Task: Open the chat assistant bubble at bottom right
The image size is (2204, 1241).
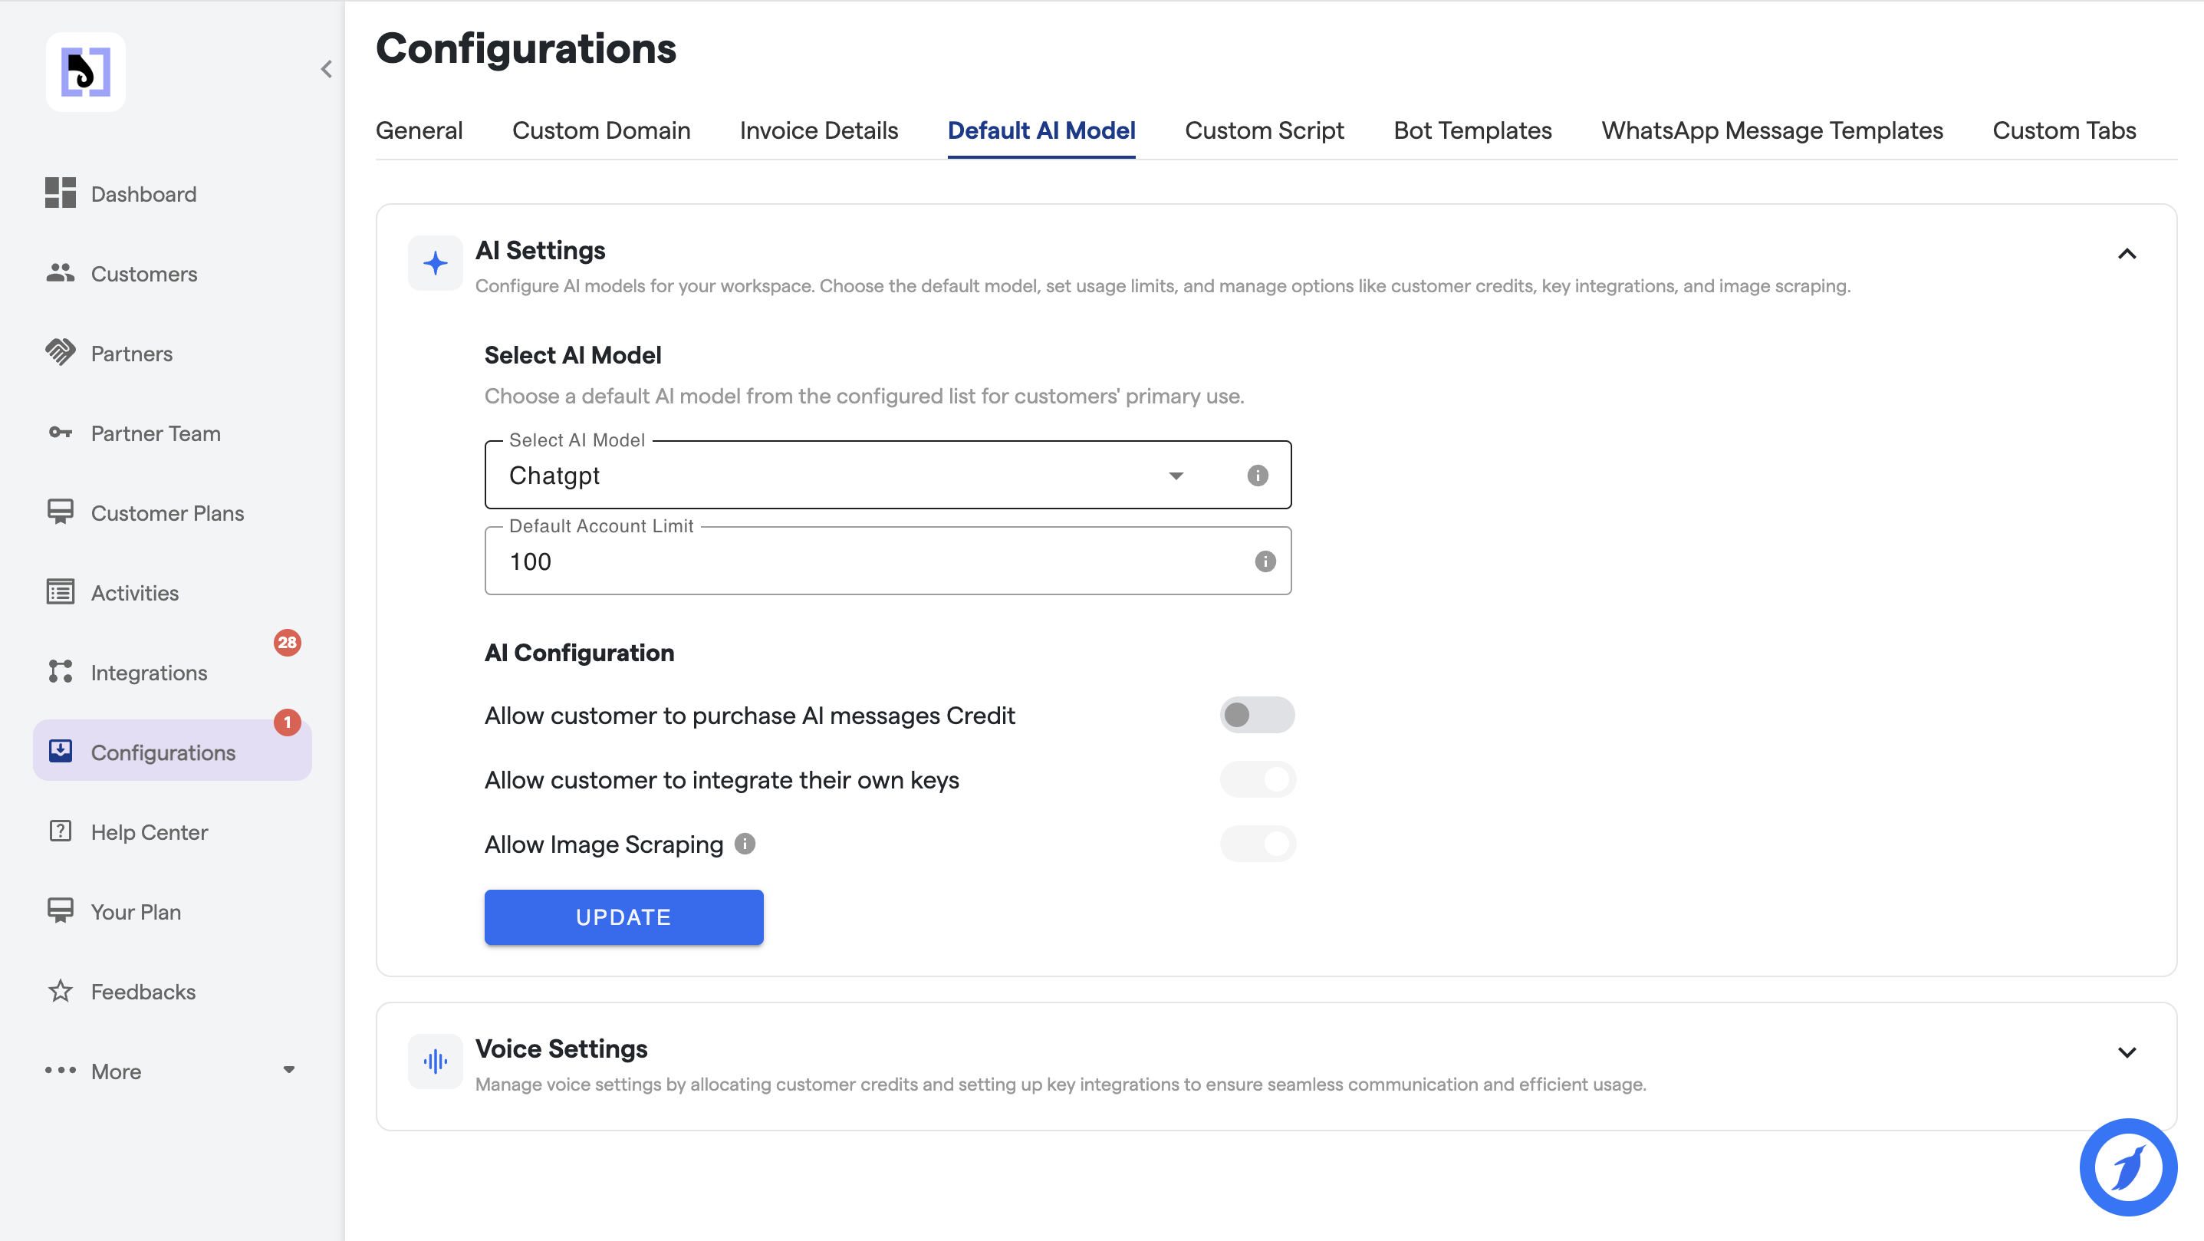Action: pos(2128,1166)
